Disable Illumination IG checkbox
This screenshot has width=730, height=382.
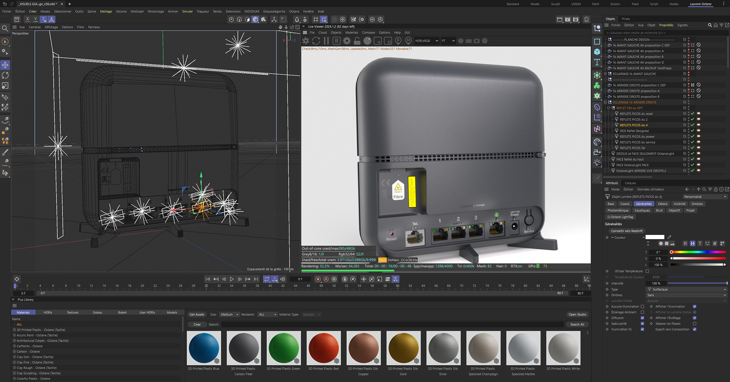tap(643, 329)
